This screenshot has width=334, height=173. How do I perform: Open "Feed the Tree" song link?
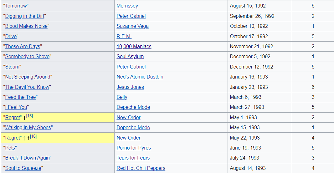[20, 97]
